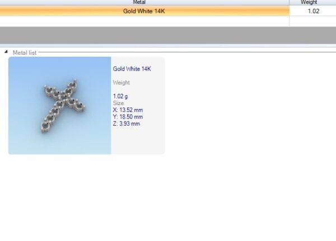Click the blank area below the metal card
This screenshot has height=241, width=336.
[168, 196]
